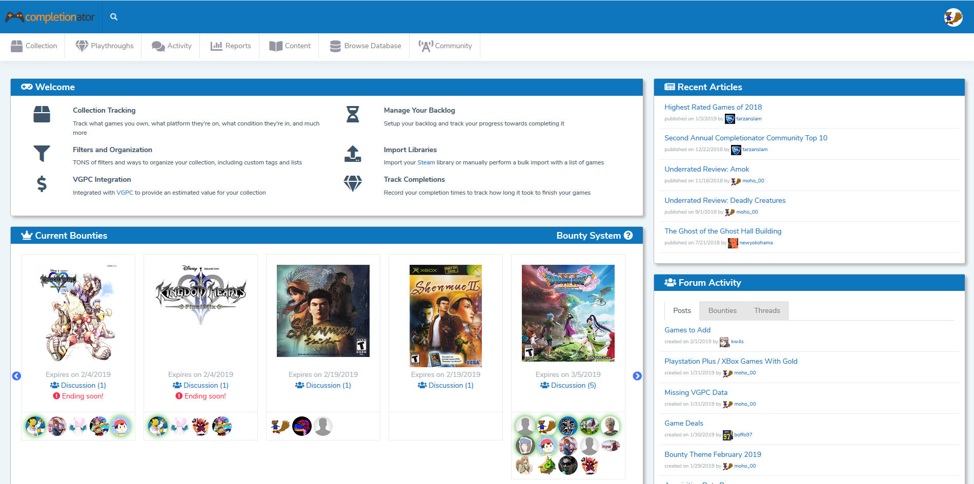The height and width of the screenshot is (484, 974).
Task: Click the Import Libraries upload icon
Action: (353, 154)
